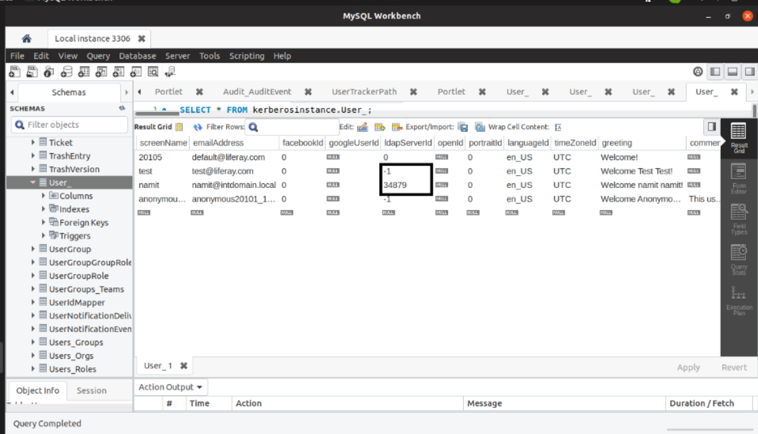This screenshot has width=758, height=434.
Task: Open a SQL script file icon
Action: tap(32, 72)
